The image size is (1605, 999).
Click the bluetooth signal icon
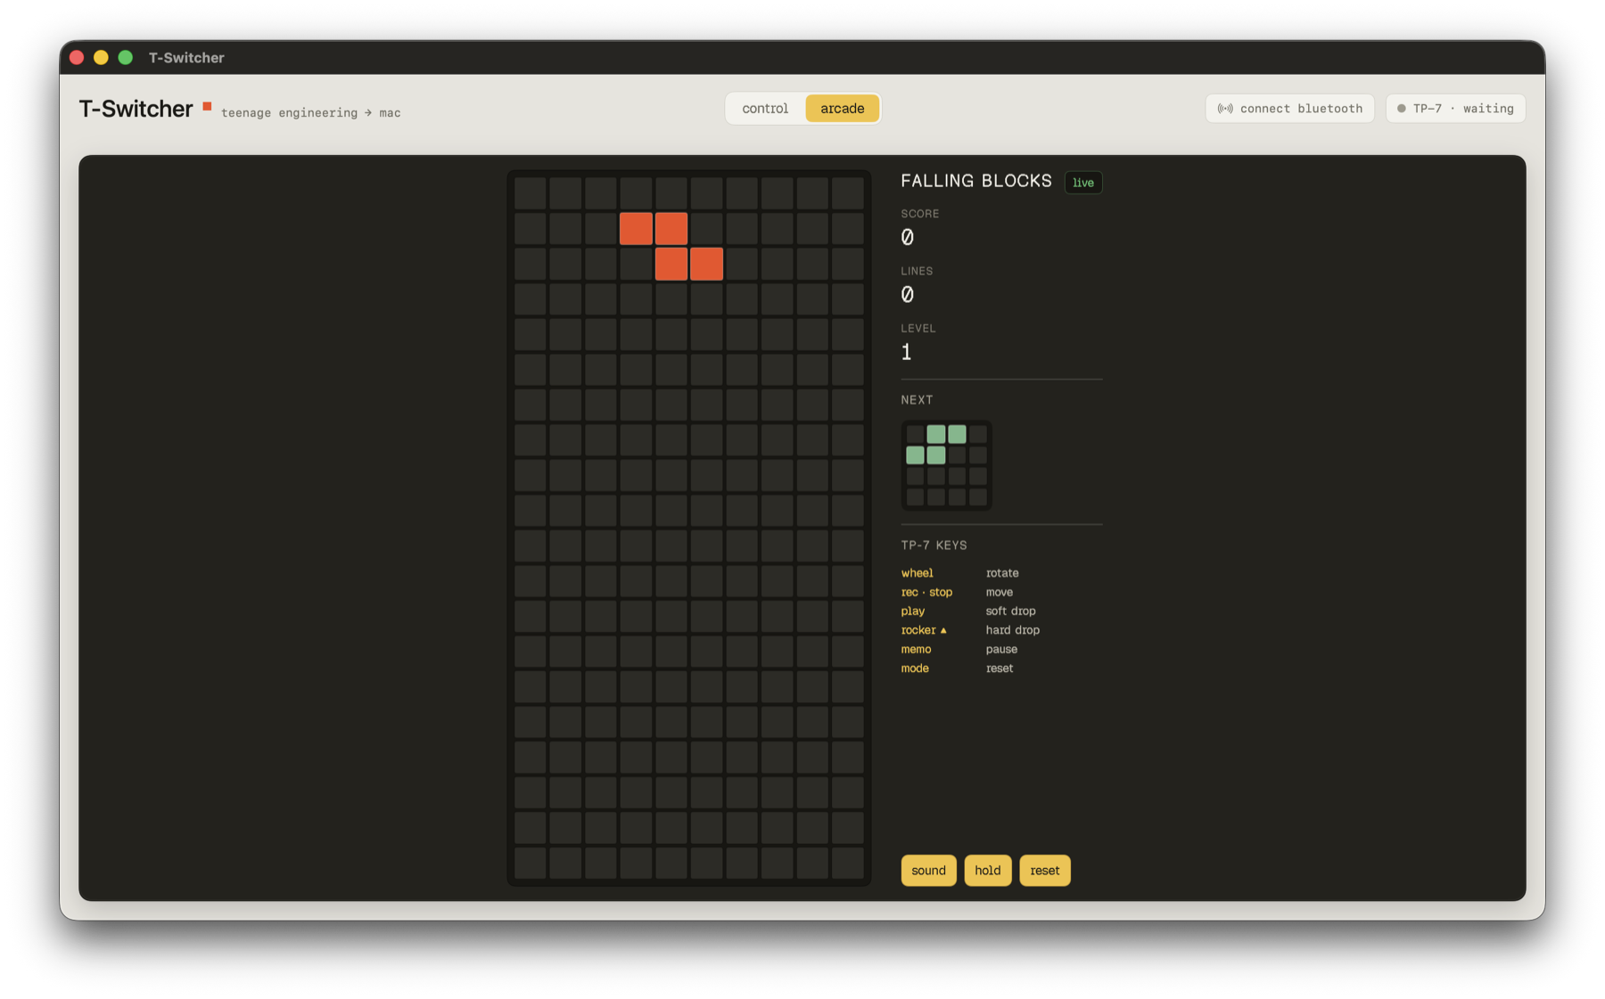coord(1225,109)
